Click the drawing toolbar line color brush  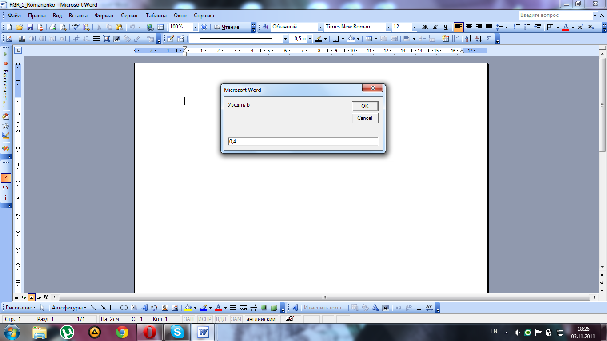click(x=203, y=308)
